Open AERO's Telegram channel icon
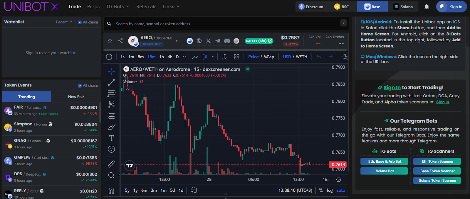This screenshot has width=470, height=199. pyautogui.click(x=218, y=41)
